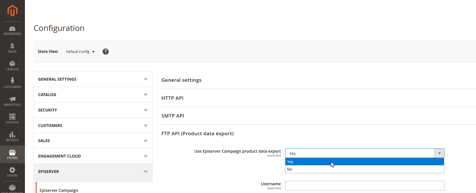Viewport: 476px width, 193px height.
Task: Select the Yes option in dropdown list
Action: tap(365, 162)
